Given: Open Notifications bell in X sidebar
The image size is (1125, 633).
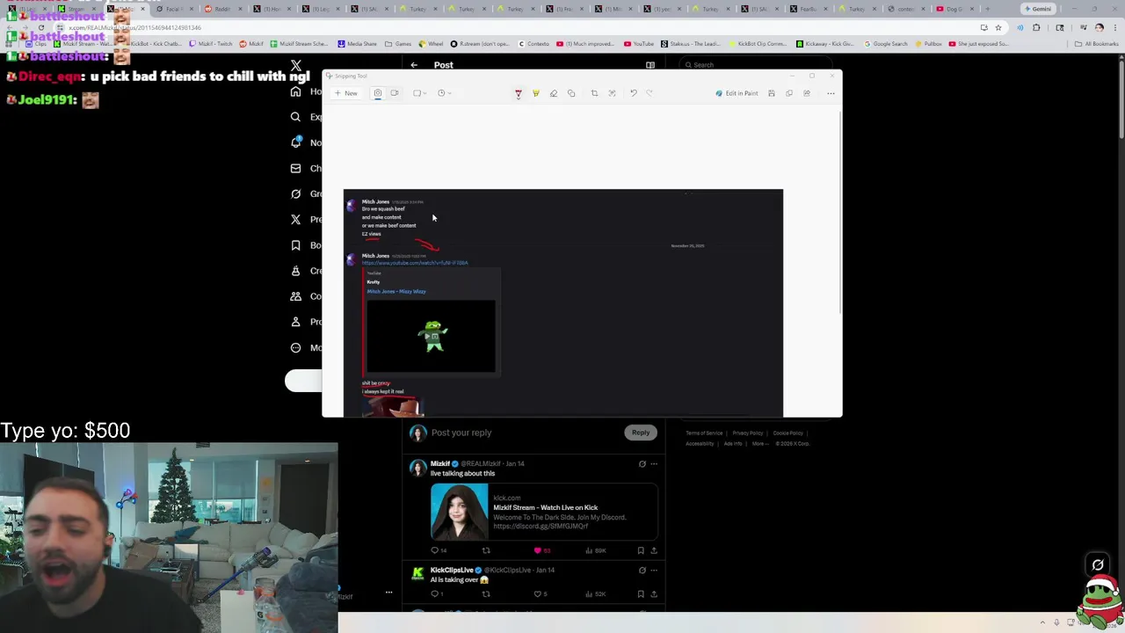Looking at the screenshot, I should coord(296,142).
